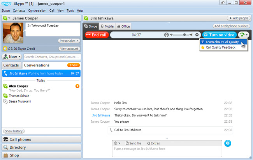Open the Call menu
The image size is (253, 160).
(x=52, y=10)
